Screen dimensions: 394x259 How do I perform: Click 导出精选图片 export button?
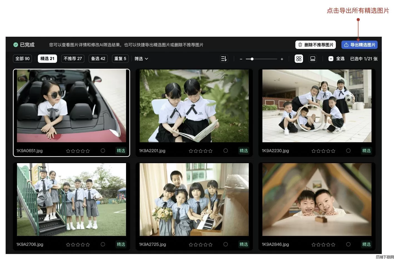point(359,45)
